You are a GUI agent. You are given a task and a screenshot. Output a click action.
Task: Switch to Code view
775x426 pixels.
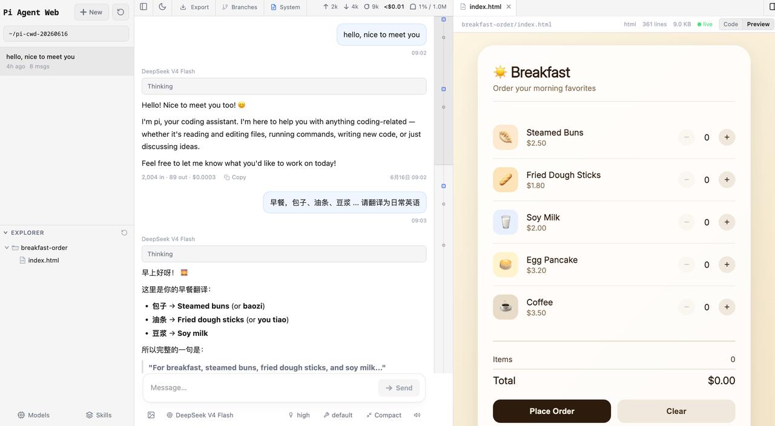pyautogui.click(x=731, y=24)
